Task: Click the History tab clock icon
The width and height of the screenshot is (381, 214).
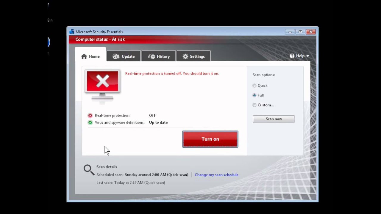Action: (x=152, y=56)
